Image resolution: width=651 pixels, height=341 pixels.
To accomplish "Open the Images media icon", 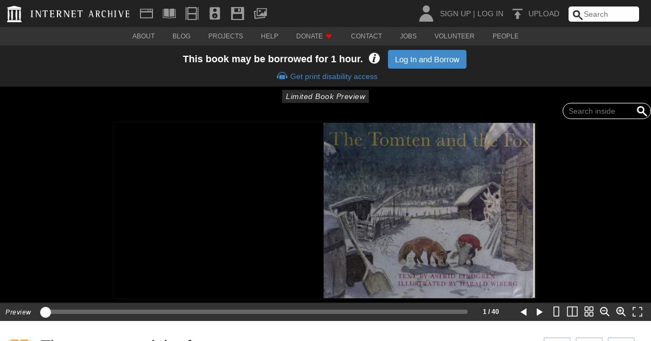I will coord(260,14).
